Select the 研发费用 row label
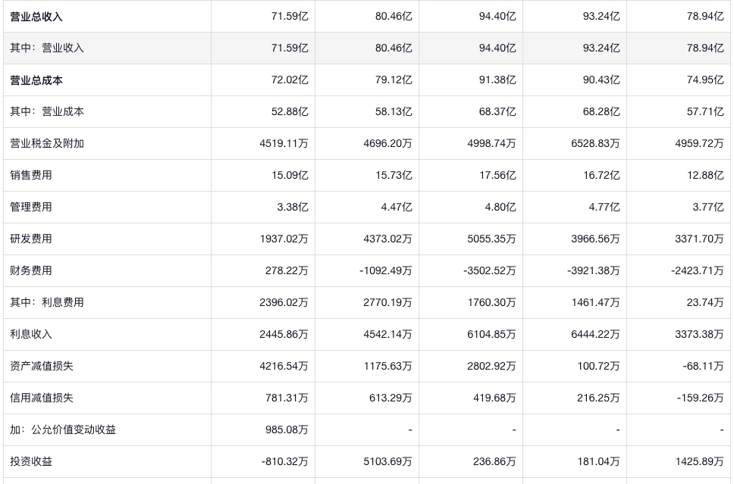The image size is (734, 484). point(31,239)
